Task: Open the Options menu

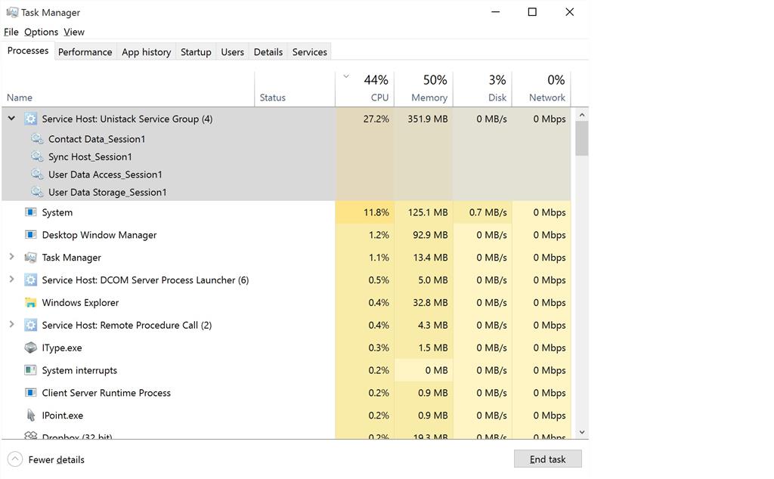Action: coord(41,32)
